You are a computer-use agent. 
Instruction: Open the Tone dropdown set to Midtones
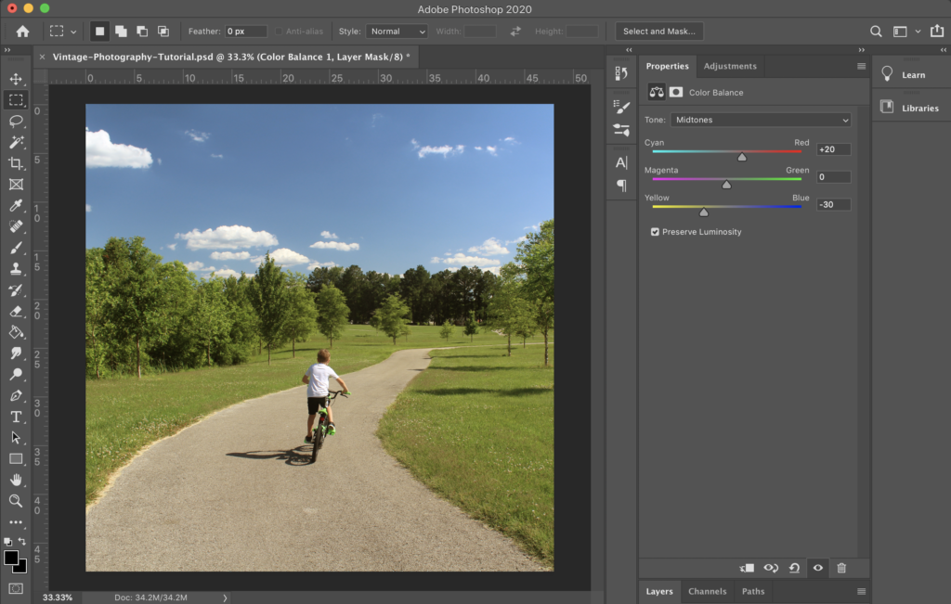point(760,120)
